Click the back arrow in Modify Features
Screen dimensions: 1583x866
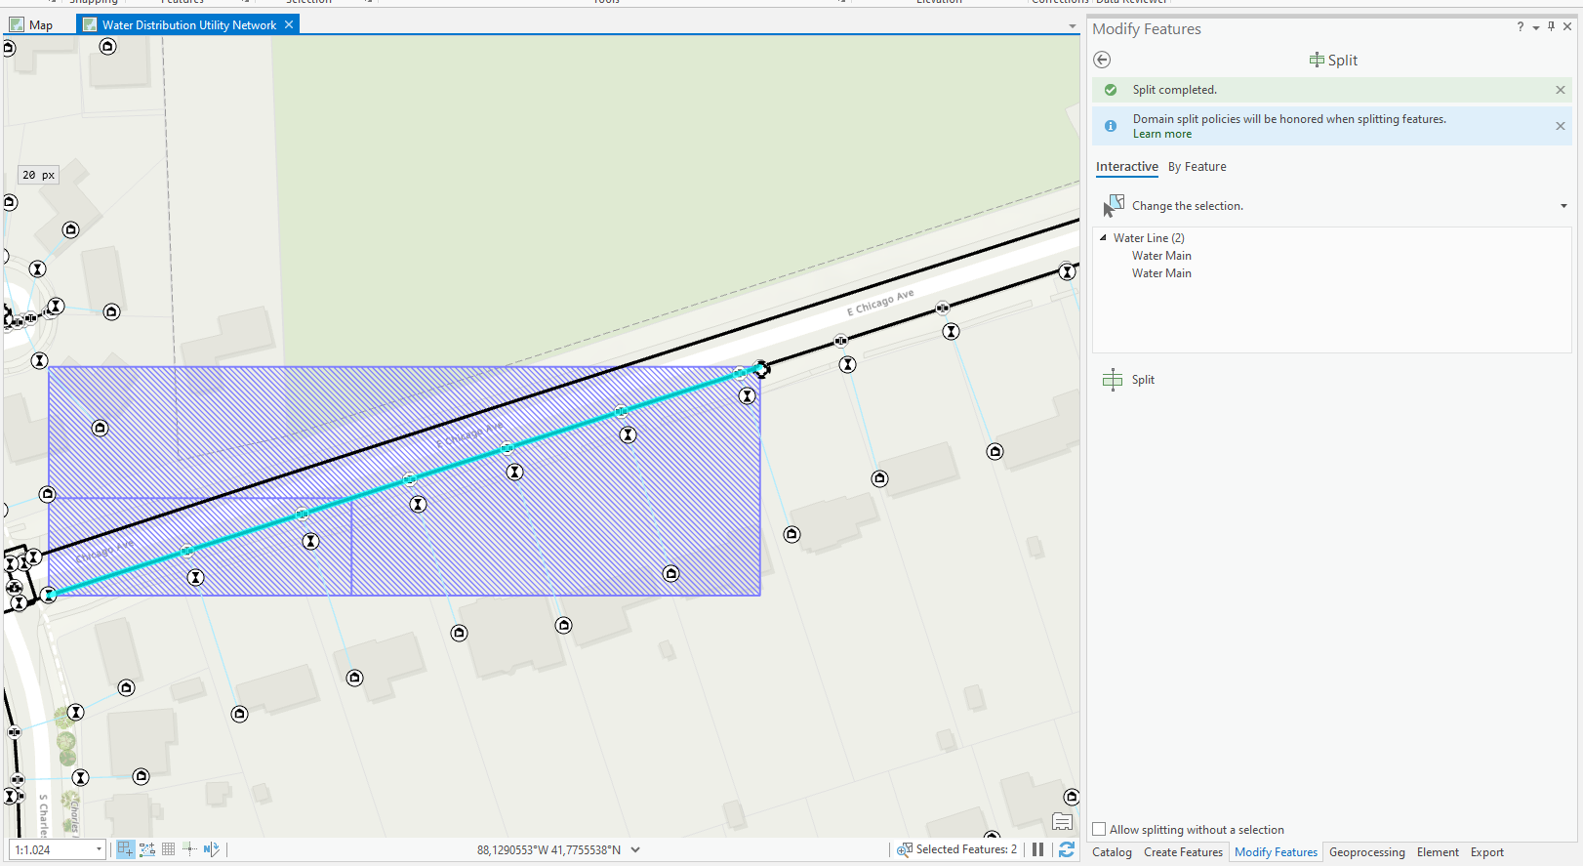click(1102, 60)
